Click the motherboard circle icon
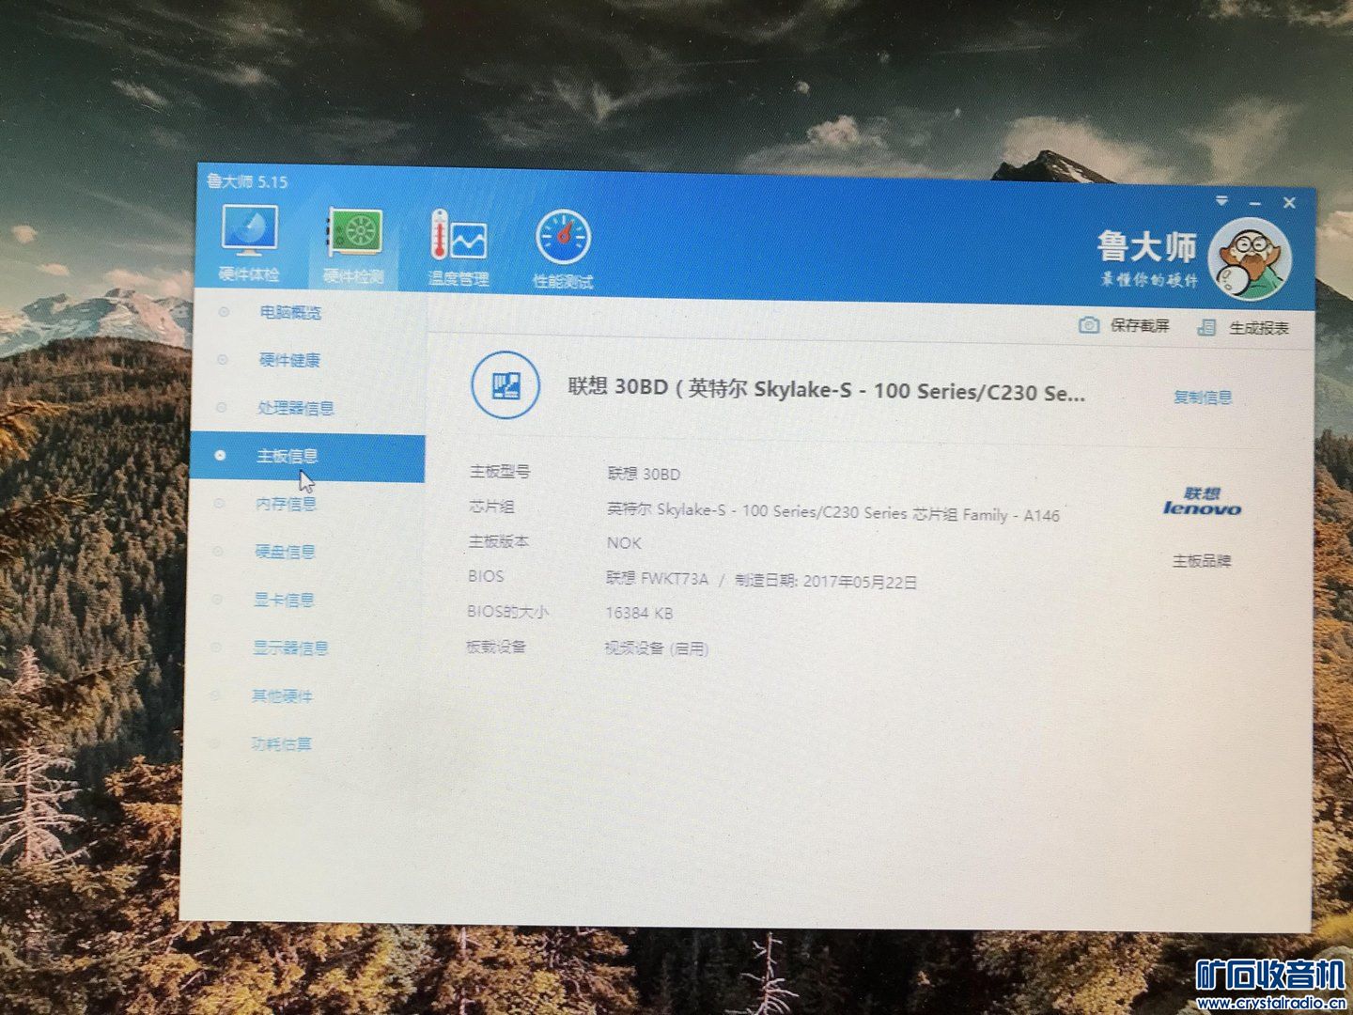Image resolution: width=1353 pixels, height=1015 pixels. click(x=505, y=385)
